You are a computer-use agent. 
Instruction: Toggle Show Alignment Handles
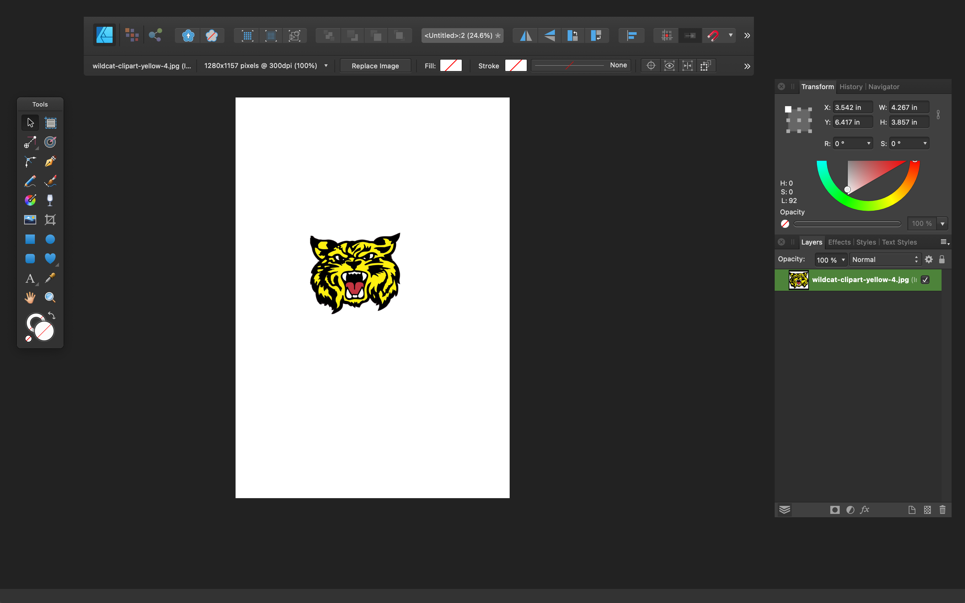pyautogui.click(x=688, y=66)
